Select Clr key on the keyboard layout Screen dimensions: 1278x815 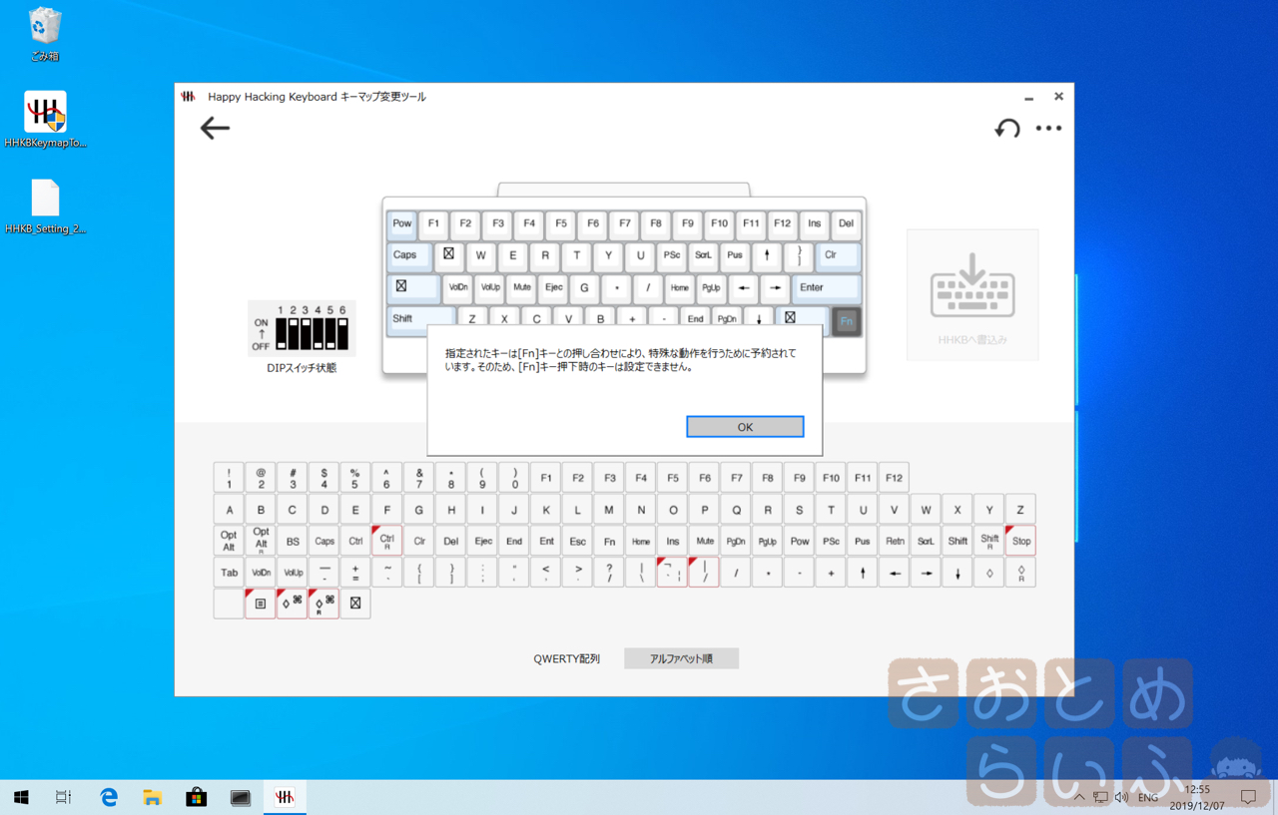838,256
